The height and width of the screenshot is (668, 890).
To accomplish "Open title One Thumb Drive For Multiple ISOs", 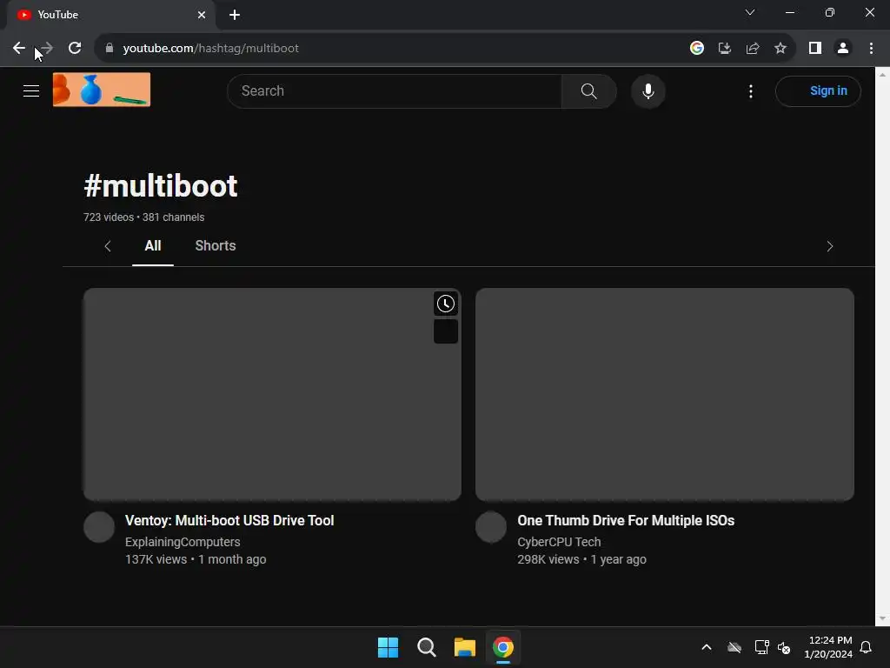I will click(x=626, y=520).
